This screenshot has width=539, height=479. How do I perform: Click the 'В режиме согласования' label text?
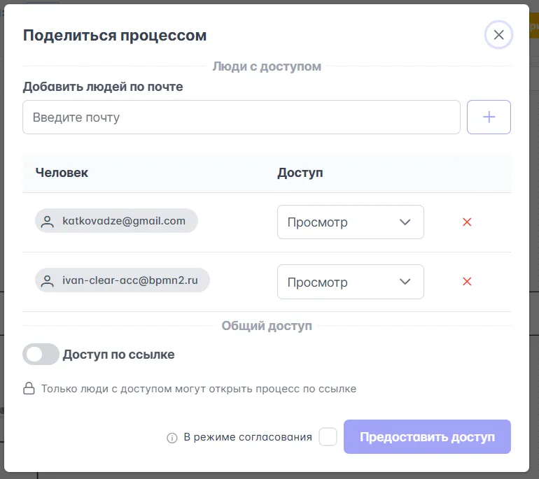tap(248, 437)
